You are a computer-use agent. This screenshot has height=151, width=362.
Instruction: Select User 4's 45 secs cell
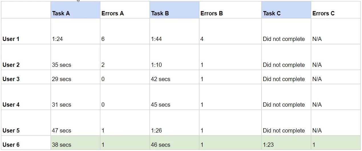[x=174, y=97]
